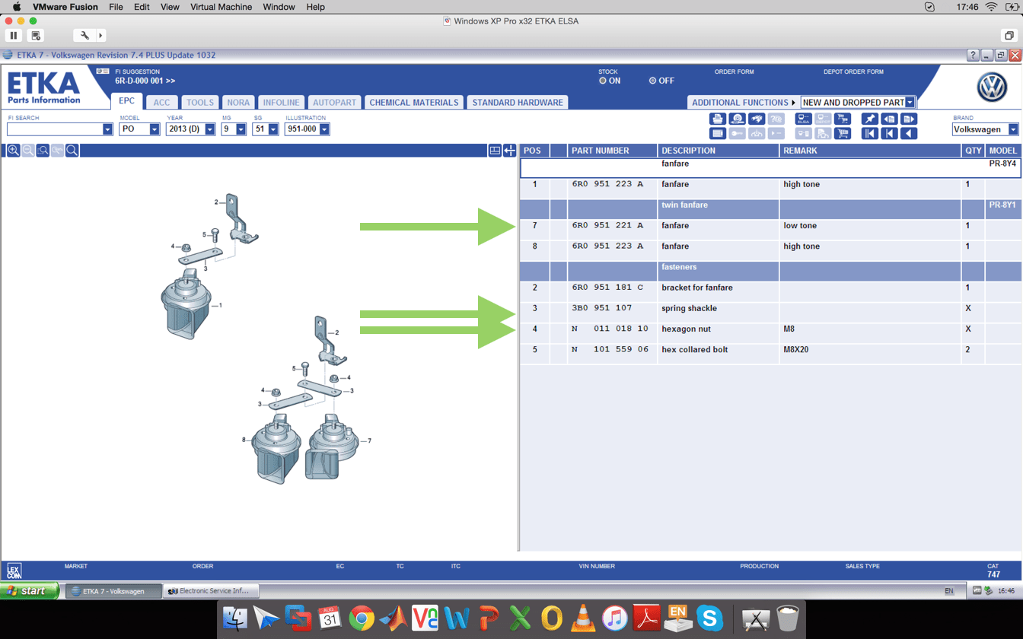Open Virtual Machine menu in macOS menu bar
1023x639 pixels.
pyautogui.click(x=221, y=7)
